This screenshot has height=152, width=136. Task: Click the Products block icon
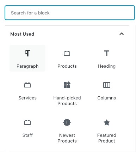coord(67,53)
